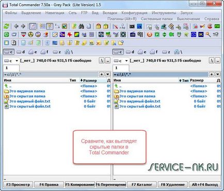Screen dimensions: 224x191
Task: Open right panel directory history arrow
Action: click(x=217, y=74)
